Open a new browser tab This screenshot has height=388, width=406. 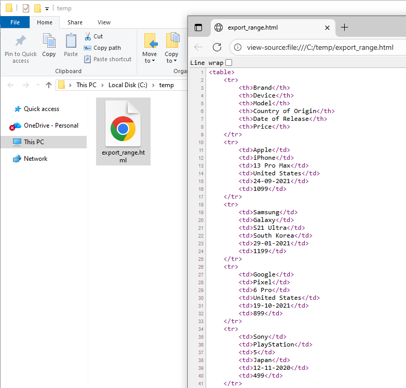click(344, 27)
